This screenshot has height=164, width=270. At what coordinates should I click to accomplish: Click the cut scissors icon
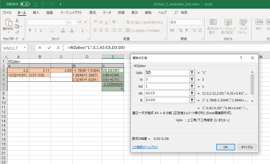click(17, 20)
